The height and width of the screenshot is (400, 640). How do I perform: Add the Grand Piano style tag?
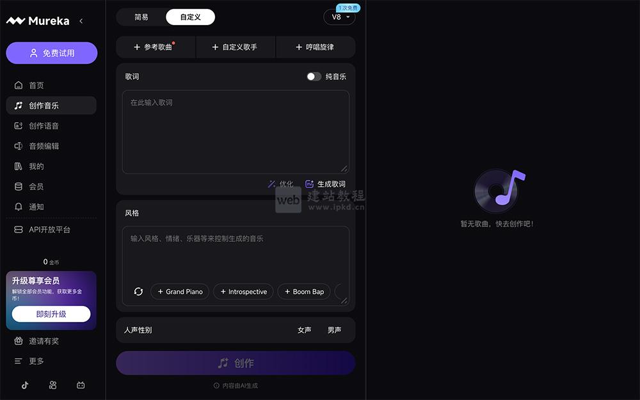coord(180,291)
